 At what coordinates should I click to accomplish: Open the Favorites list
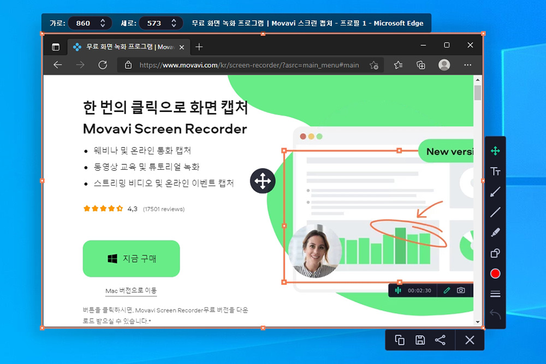click(399, 65)
